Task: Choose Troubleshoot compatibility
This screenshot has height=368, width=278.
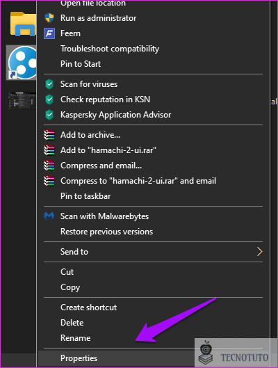Action: tap(110, 49)
